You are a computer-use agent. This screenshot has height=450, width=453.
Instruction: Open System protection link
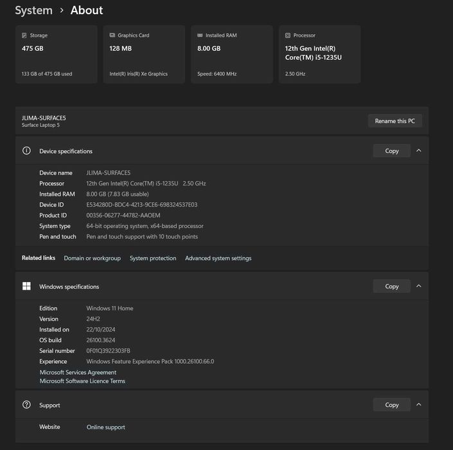[153, 258]
